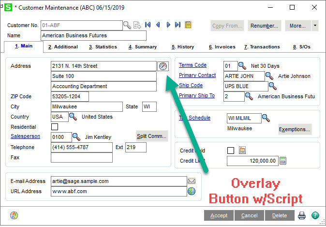
Task: Click the Customer No. field
Action: click(82, 25)
